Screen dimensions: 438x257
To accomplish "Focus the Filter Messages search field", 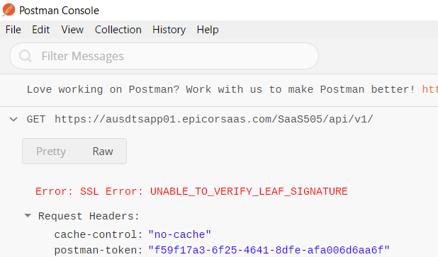I will [x=164, y=56].
